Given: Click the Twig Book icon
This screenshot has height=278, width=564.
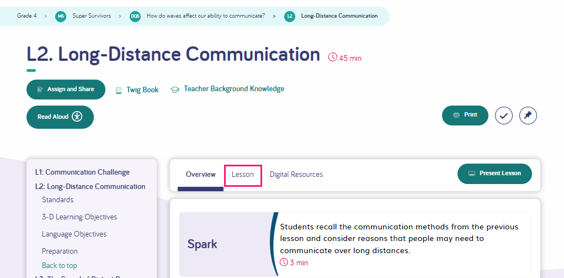Looking at the screenshot, I should [119, 91].
